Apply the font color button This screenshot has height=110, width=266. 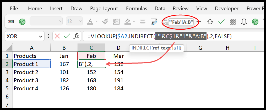pos(90,21)
